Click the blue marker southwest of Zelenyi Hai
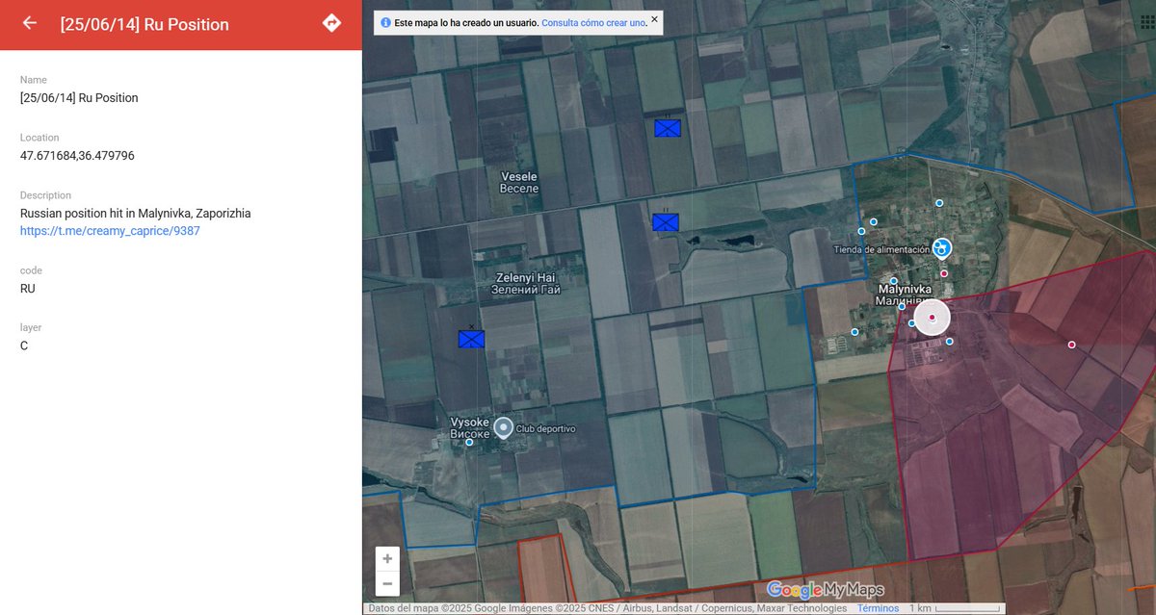1156x615 pixels. 471,339
